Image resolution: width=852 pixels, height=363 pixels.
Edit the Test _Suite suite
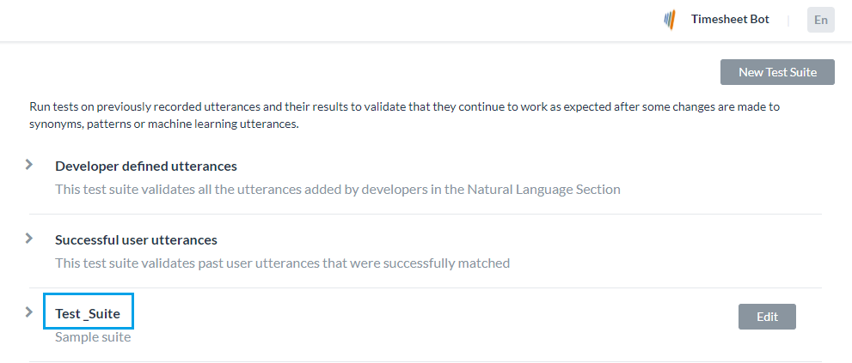click(767, 317)
